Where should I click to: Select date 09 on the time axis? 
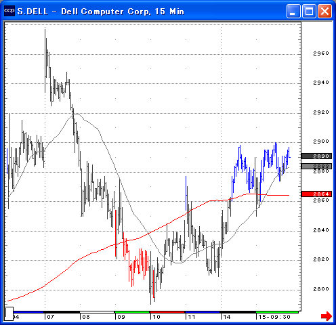[x=121, y=317]
